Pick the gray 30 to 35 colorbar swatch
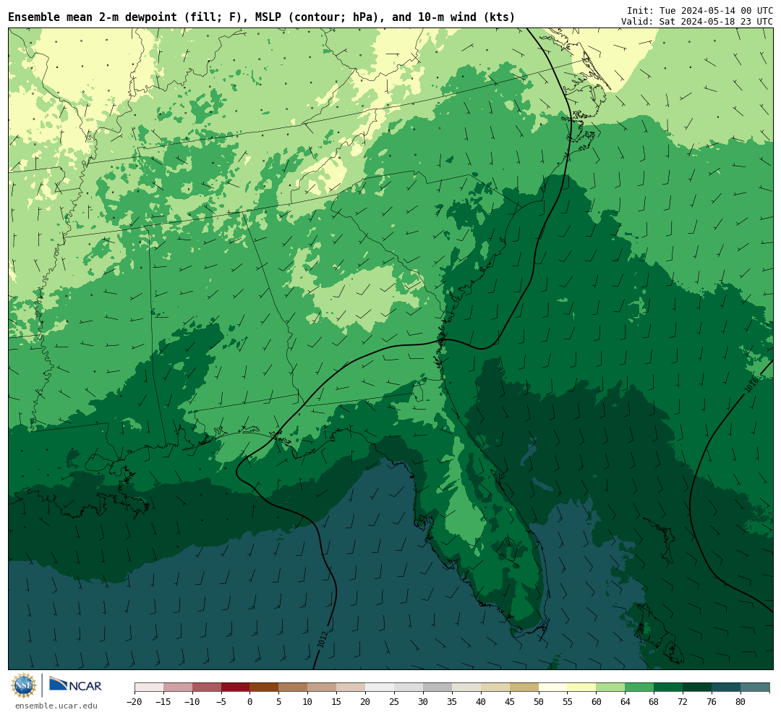The width and height of the screenshot is (781, 715). (x=438, y=687)
